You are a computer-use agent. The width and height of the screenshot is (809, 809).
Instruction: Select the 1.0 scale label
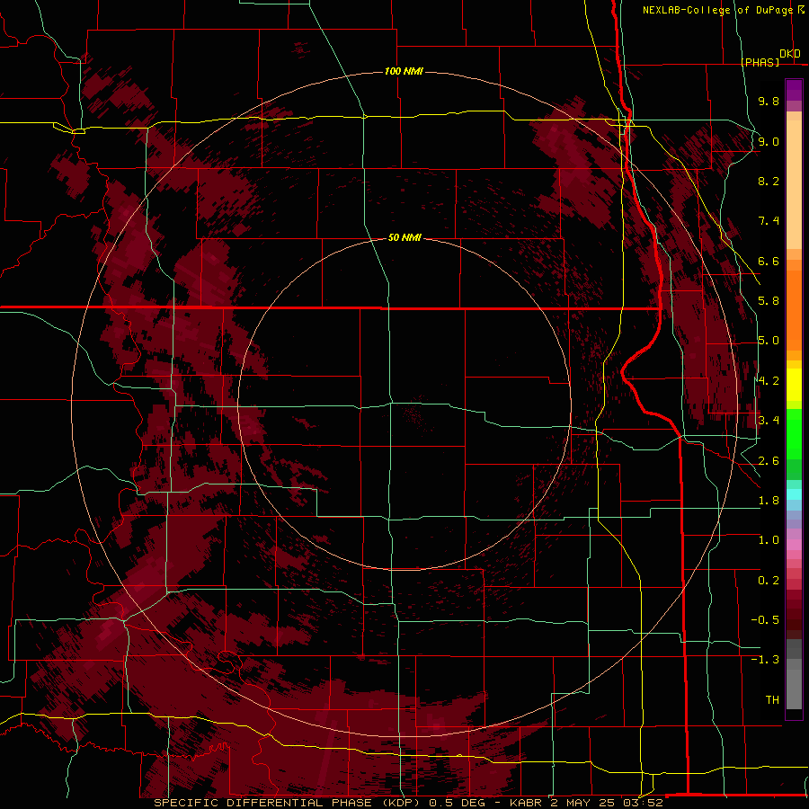769,540
